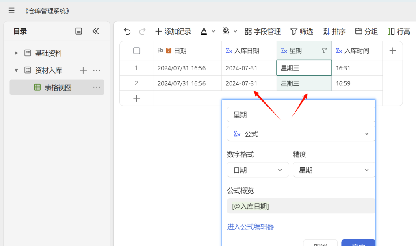Select 基础资料 in the directory
The height and width of the screenshot is (246, 416).
pyautogui.click(x=49, y=53)
